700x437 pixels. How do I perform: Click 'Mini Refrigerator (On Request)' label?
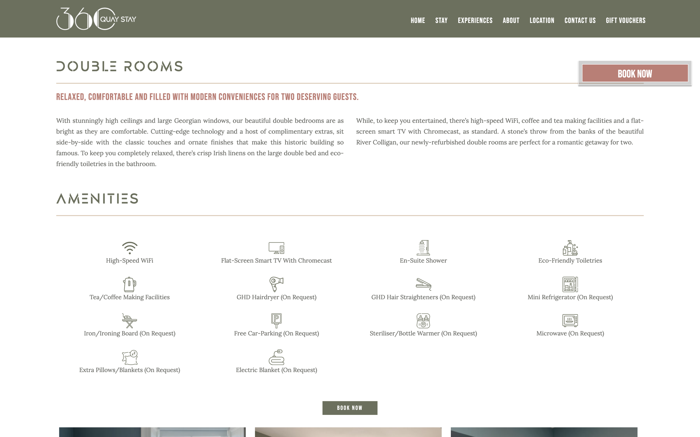tap(570, 297)
